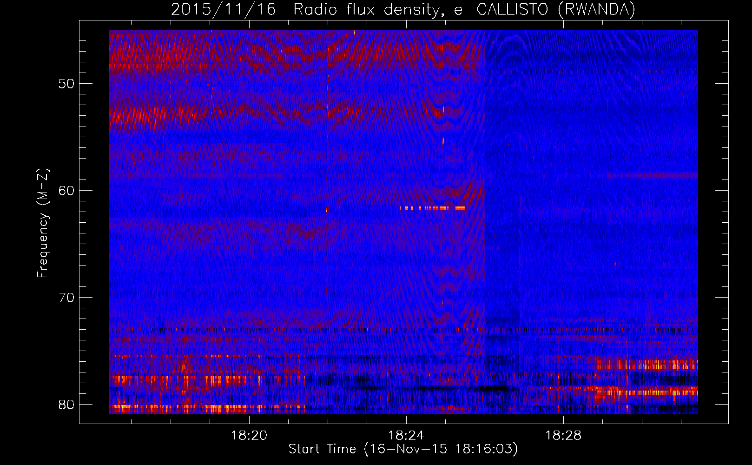Click the 80 frequency tick label
752x465 pixels.
click(x=67, y=405)
